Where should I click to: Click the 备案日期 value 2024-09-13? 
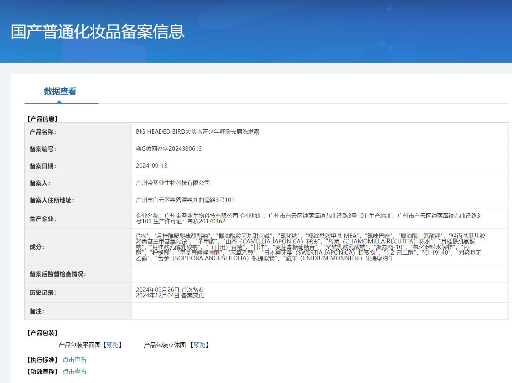point(152,166)
